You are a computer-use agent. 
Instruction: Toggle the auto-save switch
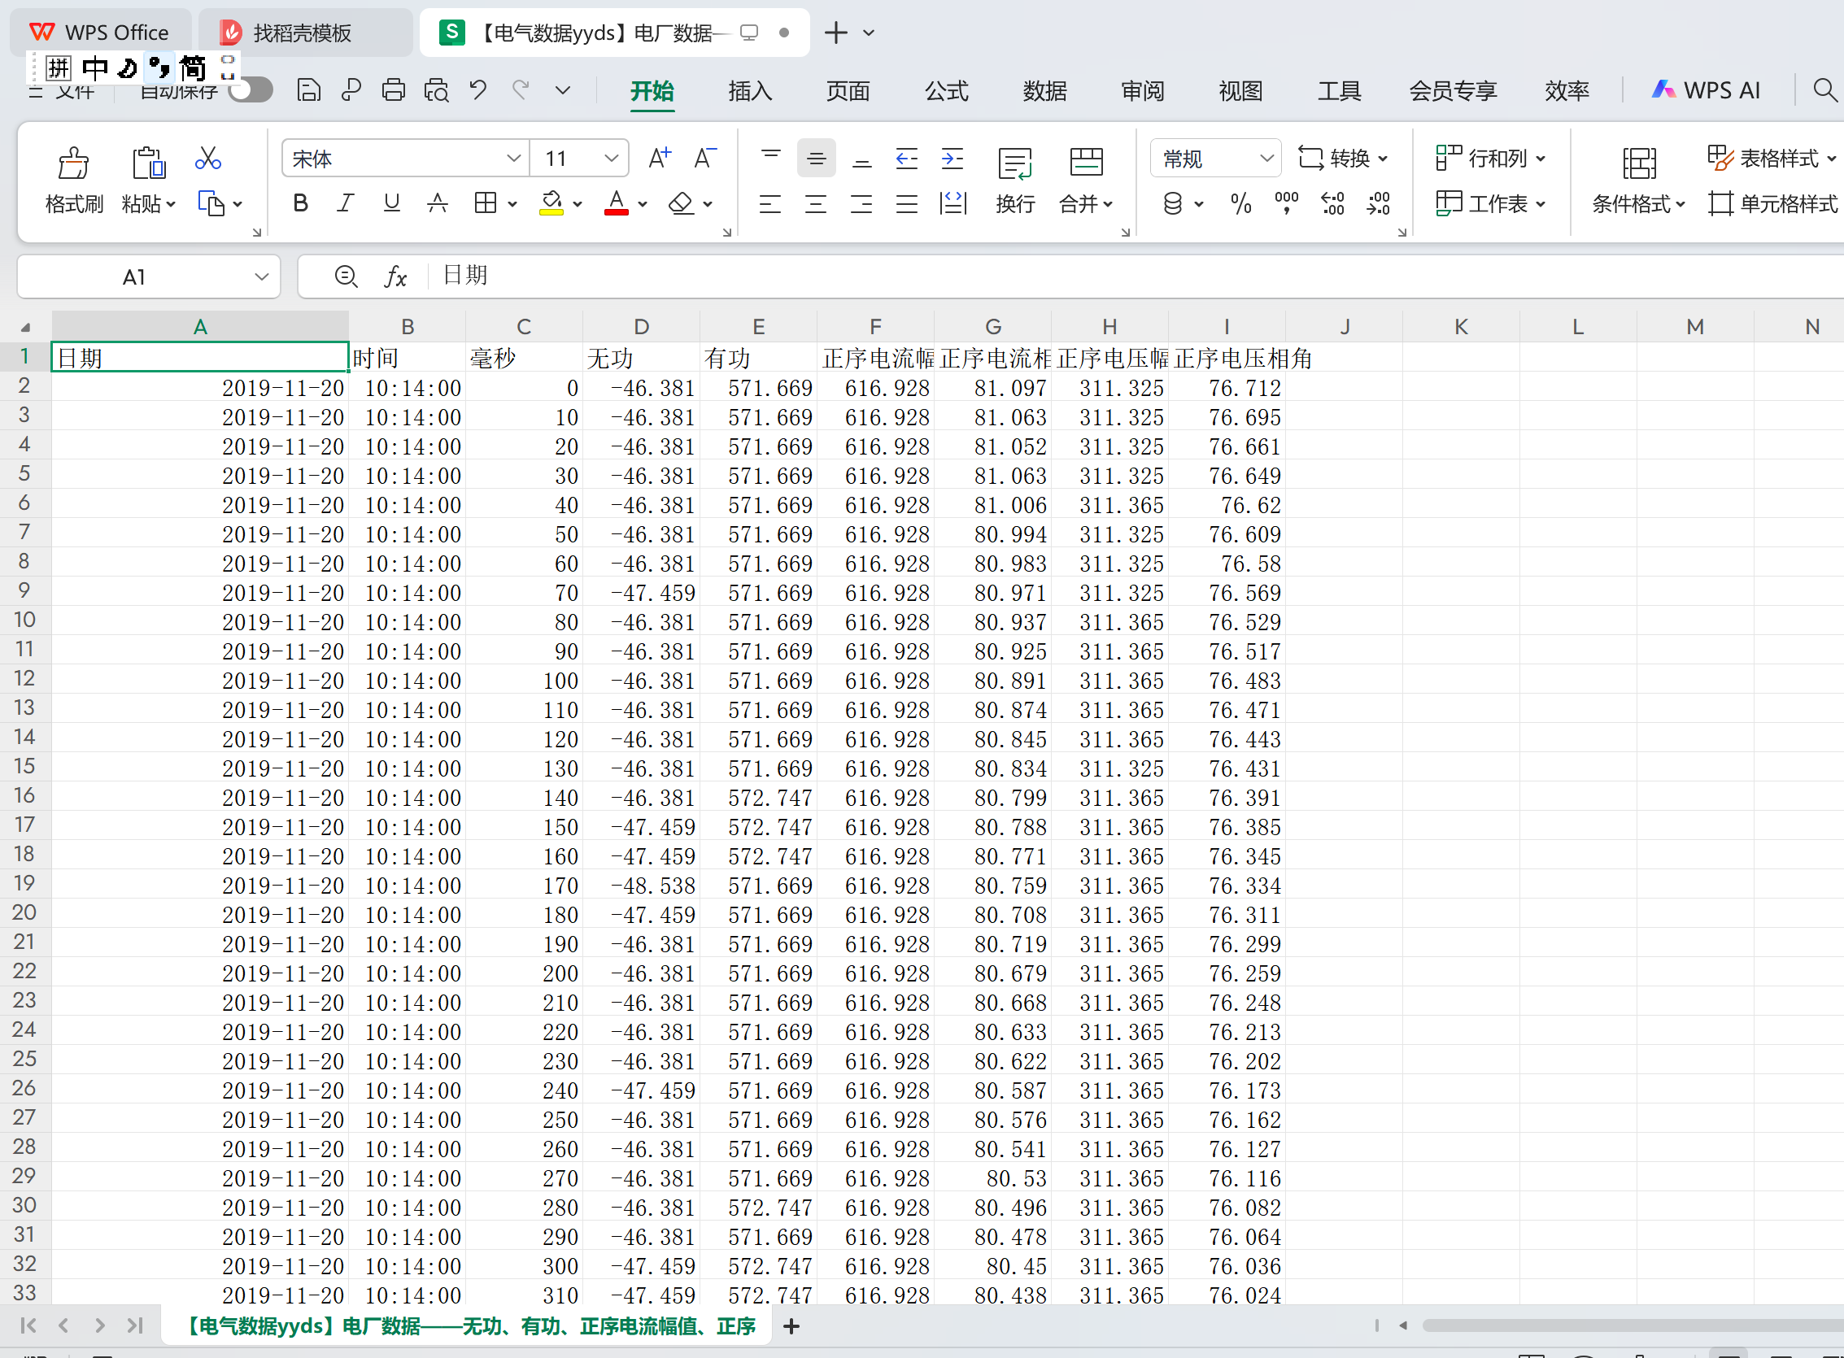(x=251, y=89)
